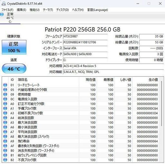165x164 pixels.
Task: Open the ディスク(D) menu
Action: (63, 10)
